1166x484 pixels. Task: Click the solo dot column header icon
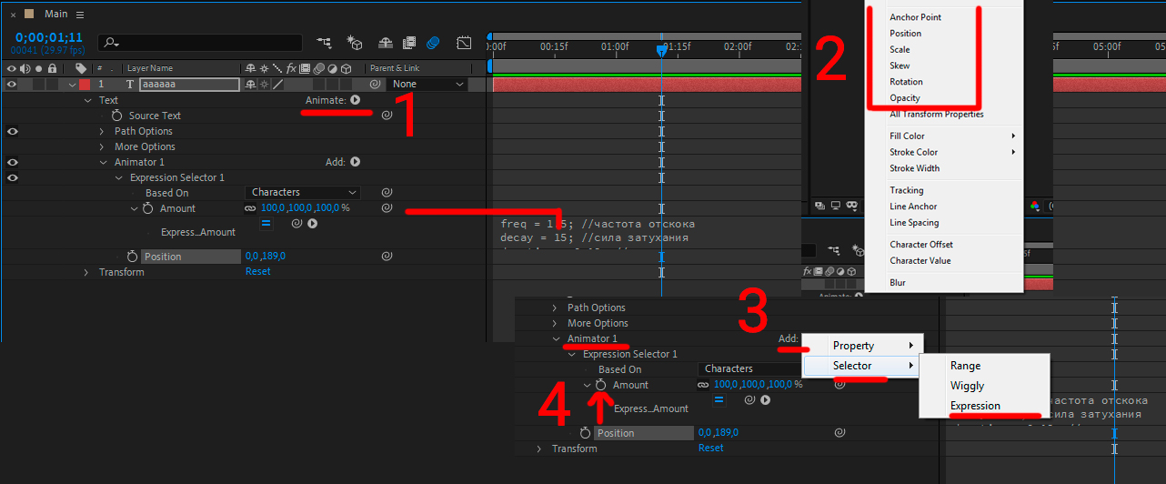click(39, 68)
